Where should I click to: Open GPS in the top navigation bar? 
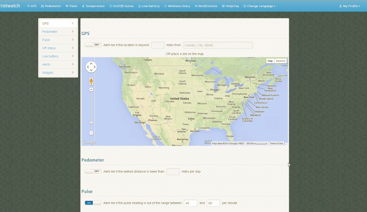point(32,6)
